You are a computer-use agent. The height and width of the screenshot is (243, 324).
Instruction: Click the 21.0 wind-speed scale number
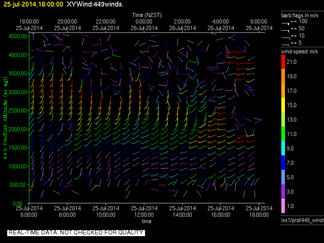[291, 62]
